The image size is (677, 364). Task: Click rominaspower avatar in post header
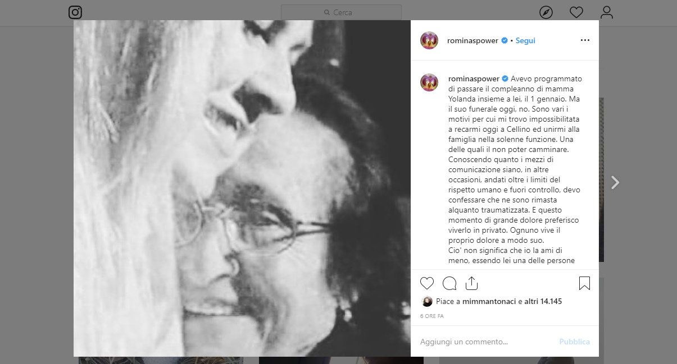click(x=429, y=40)
